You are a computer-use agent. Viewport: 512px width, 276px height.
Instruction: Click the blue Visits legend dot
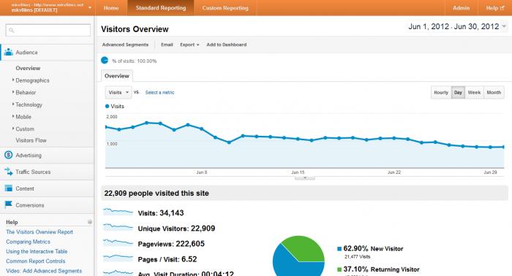pyautogui.click(x=107, y=106)
